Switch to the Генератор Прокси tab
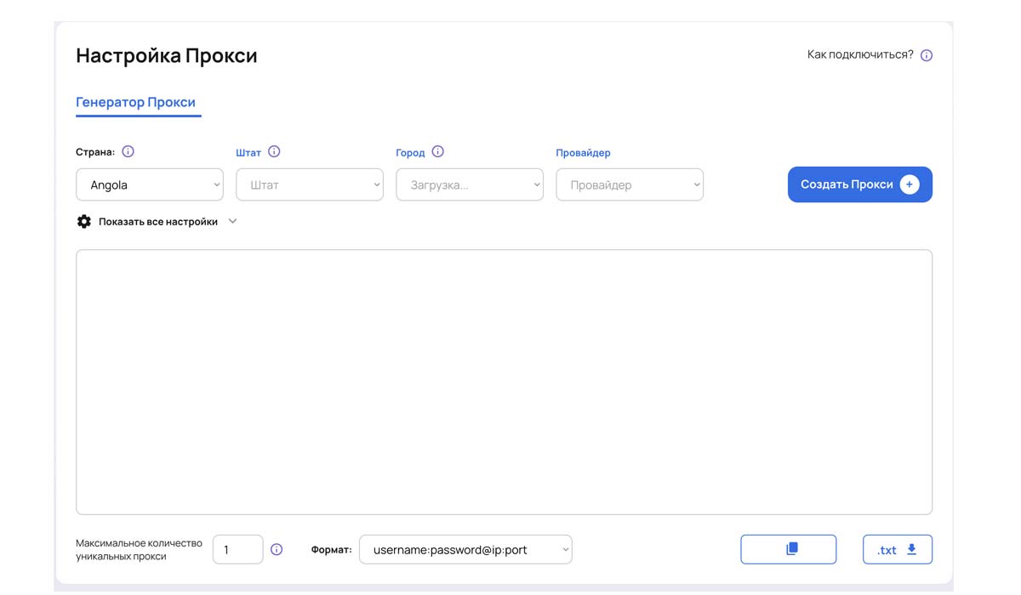This screenshot has width=1021, height=595. [x=136, y=102]
